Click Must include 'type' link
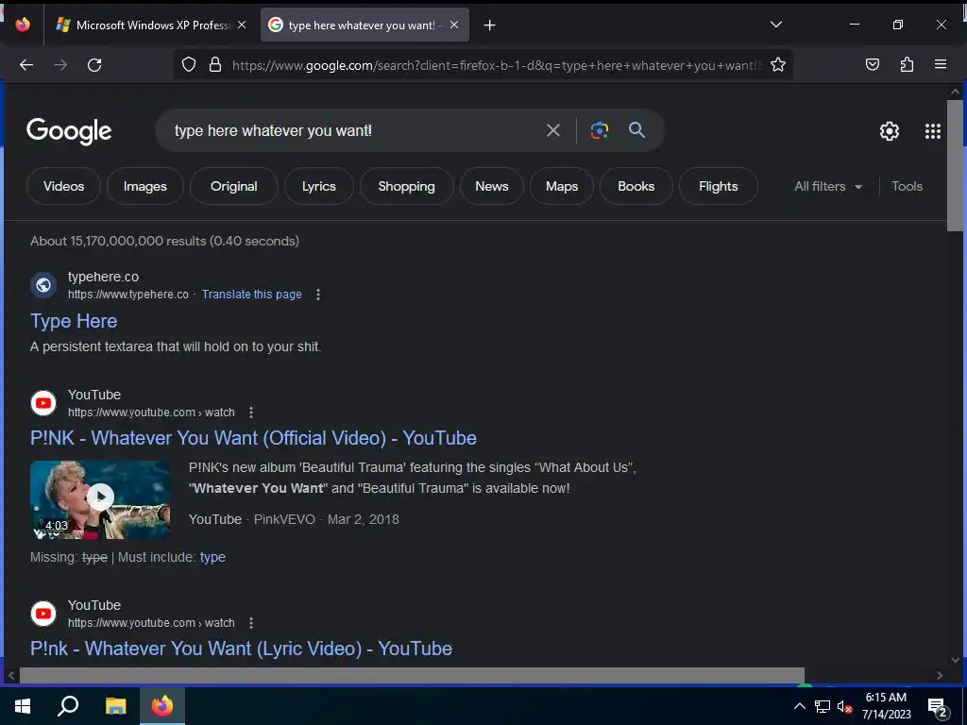 click(x=212, y=557)
